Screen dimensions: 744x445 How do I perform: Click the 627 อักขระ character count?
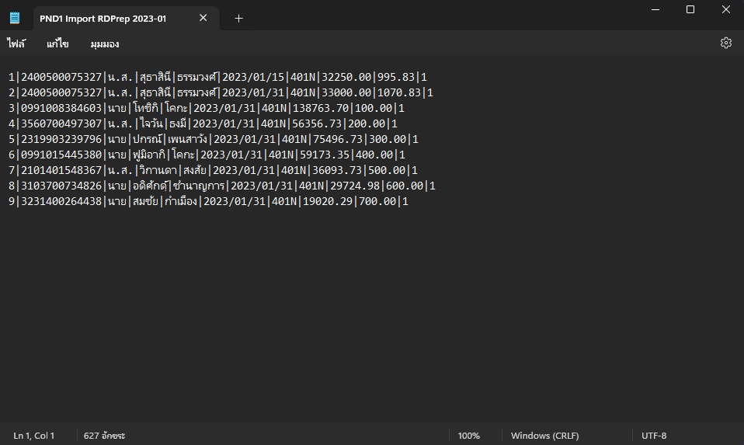click(104, 436)
